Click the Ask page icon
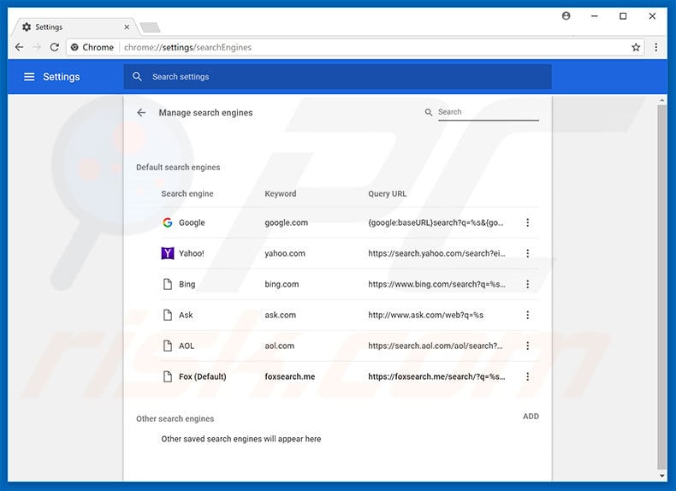676x491 pixels. (167, 315)
